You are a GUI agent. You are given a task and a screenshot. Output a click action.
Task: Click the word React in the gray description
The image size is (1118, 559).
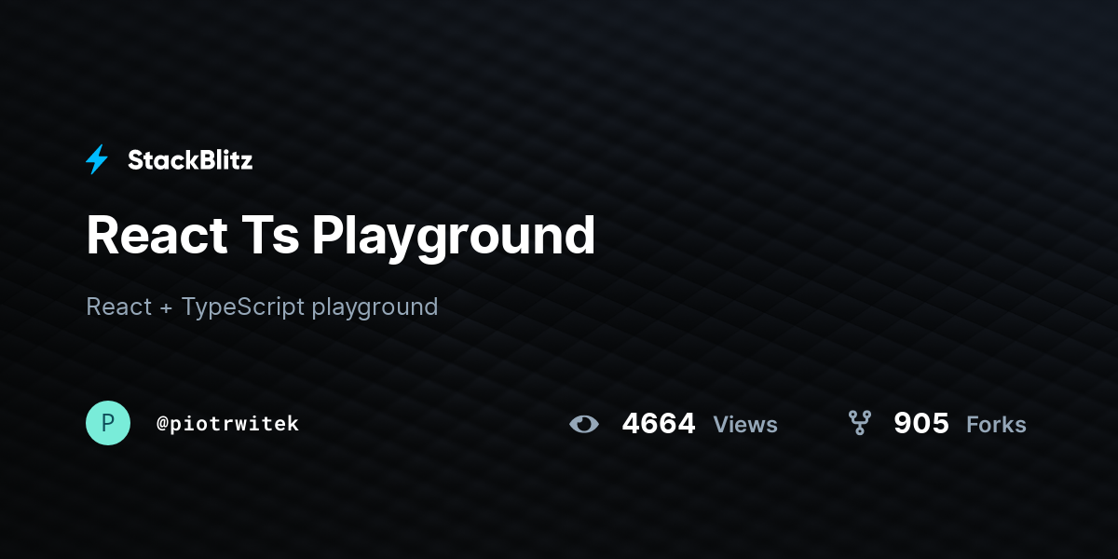pyautogui.click(x=118, y=307)
